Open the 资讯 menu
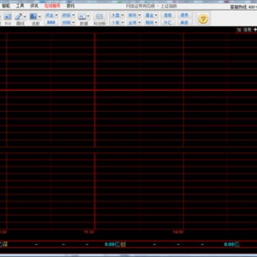 34,6
